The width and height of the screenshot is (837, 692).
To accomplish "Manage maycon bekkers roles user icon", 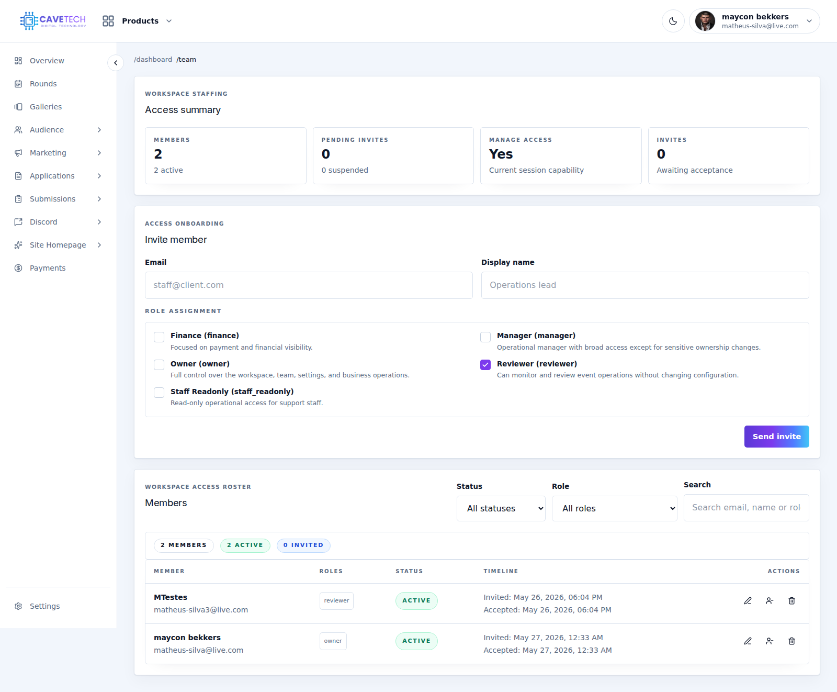I will tap(770, 641).
